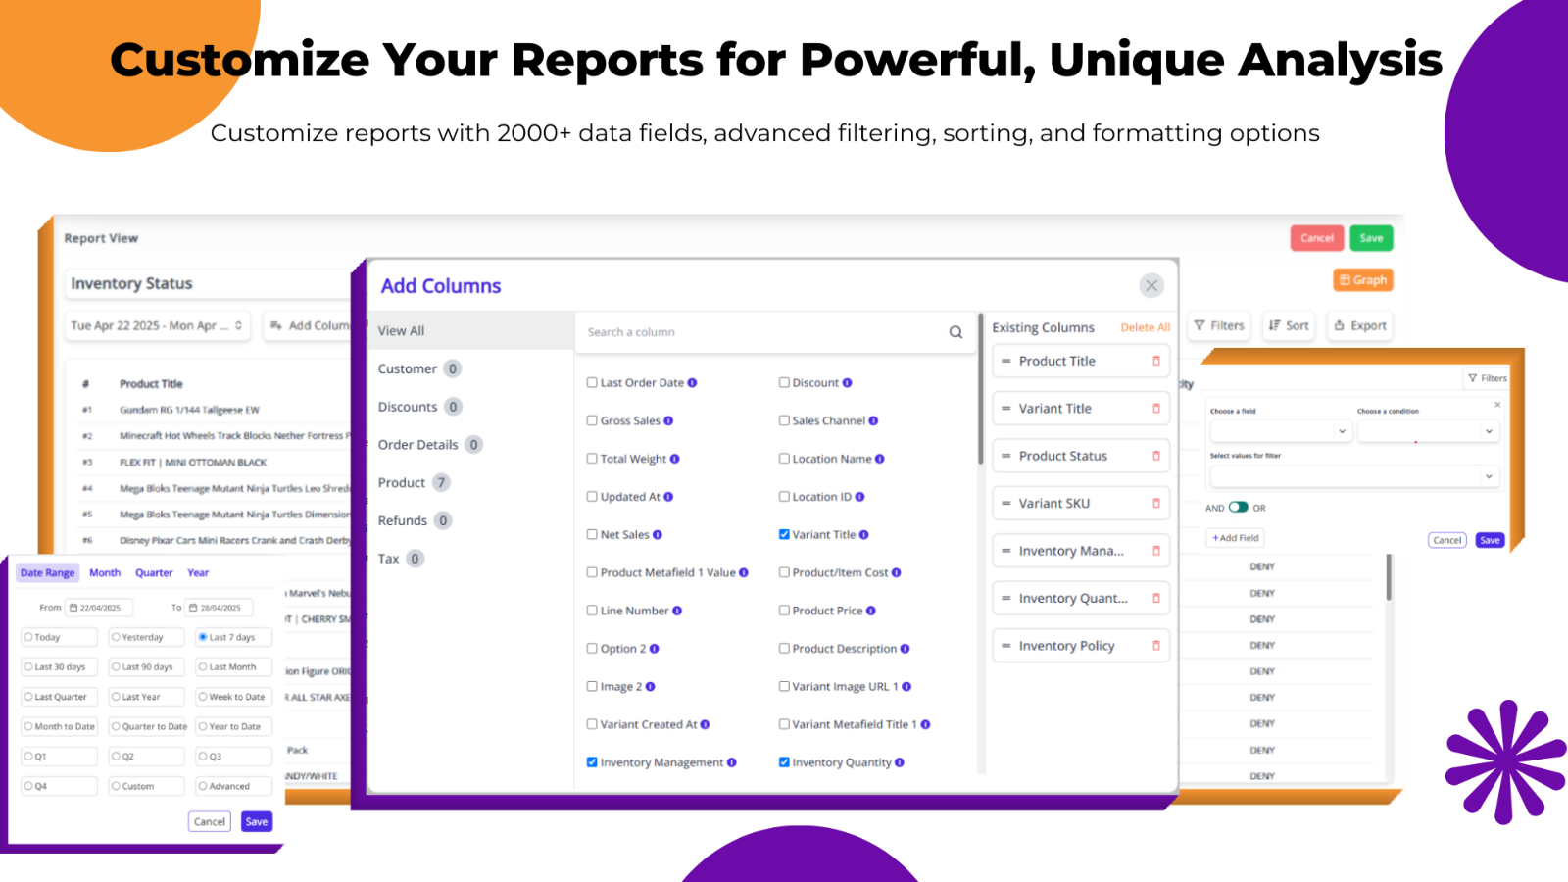The height and width of the screenshot is (882, 1568).
Task: Click info icon next to Product Description
Action: click(x=905, y=649)
